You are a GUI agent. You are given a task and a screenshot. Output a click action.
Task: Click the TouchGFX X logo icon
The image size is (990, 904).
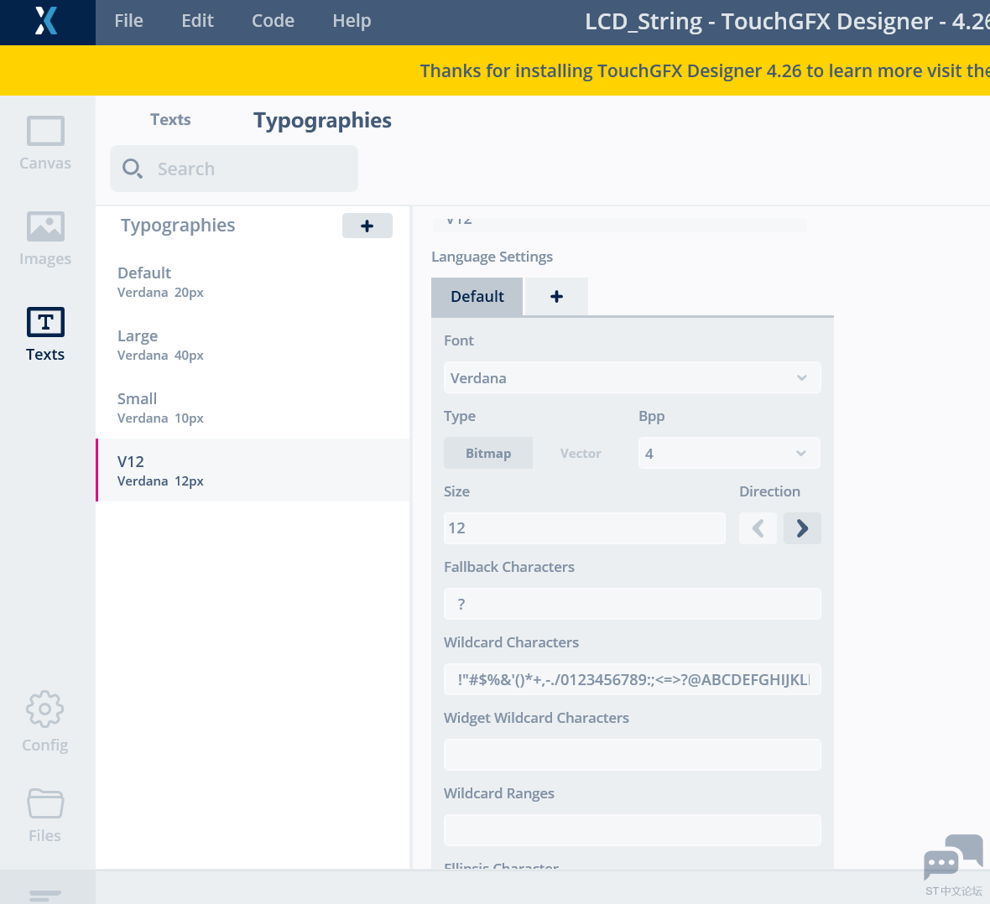point(46,21)
